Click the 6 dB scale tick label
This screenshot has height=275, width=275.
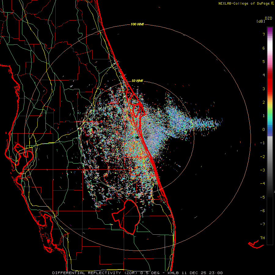click(x=264, y=48)
